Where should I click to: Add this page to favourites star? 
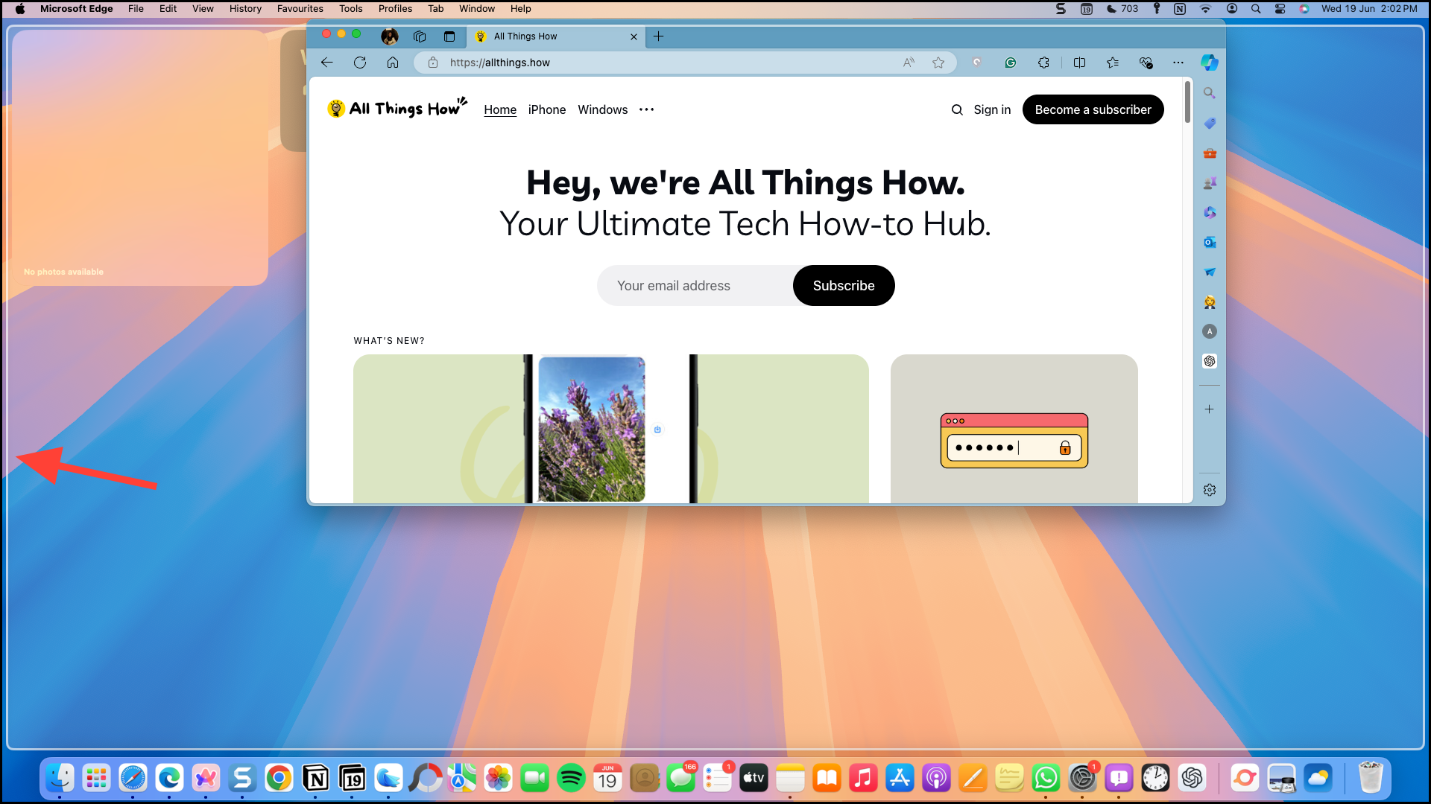pos(938,63)
